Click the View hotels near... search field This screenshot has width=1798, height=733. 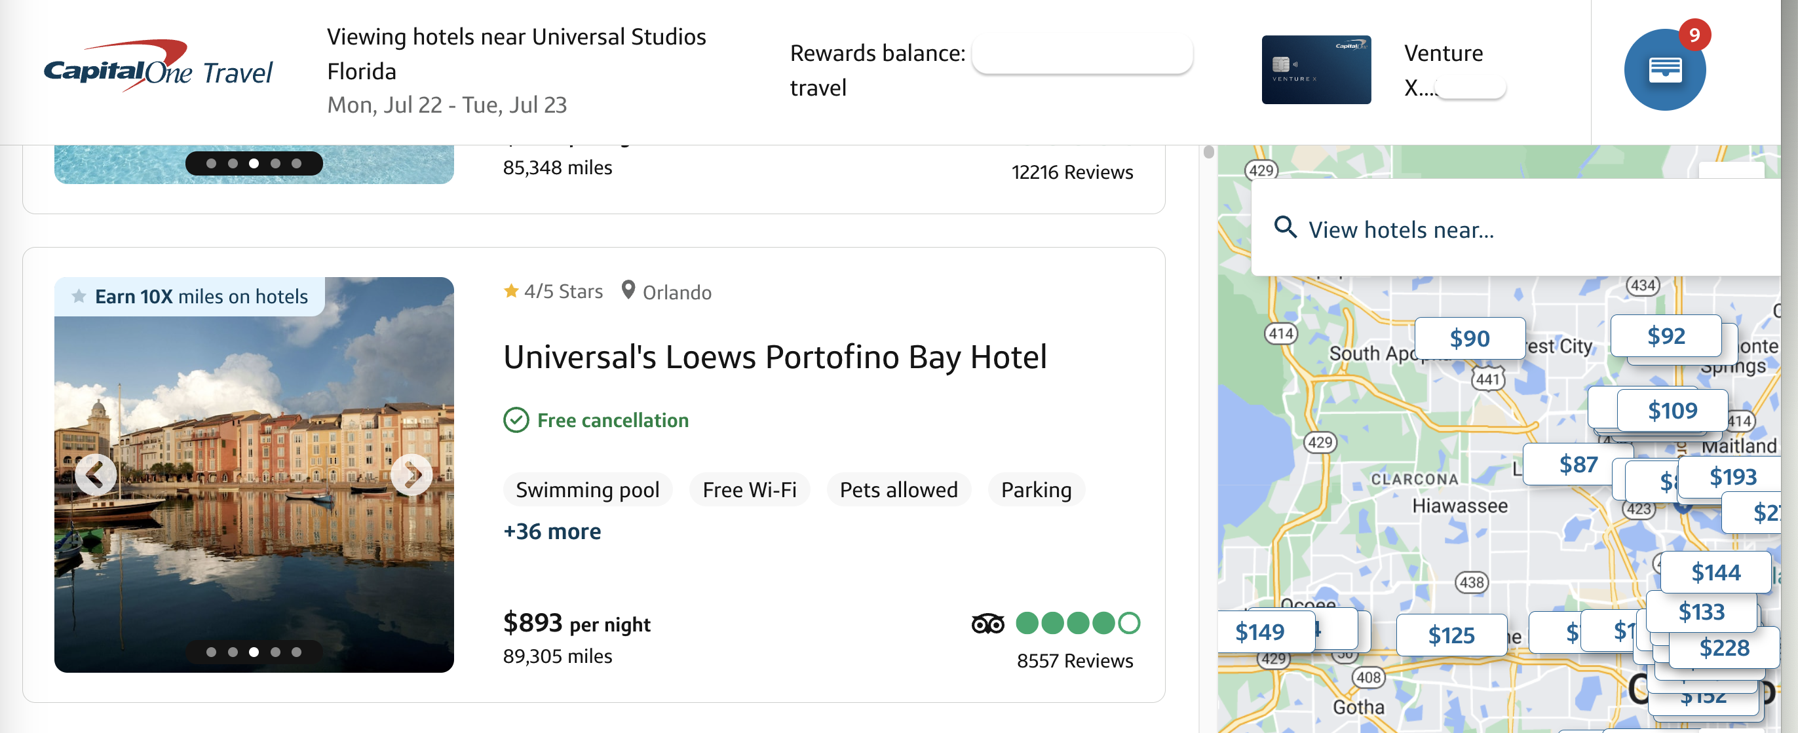[x=1516, y=228]
